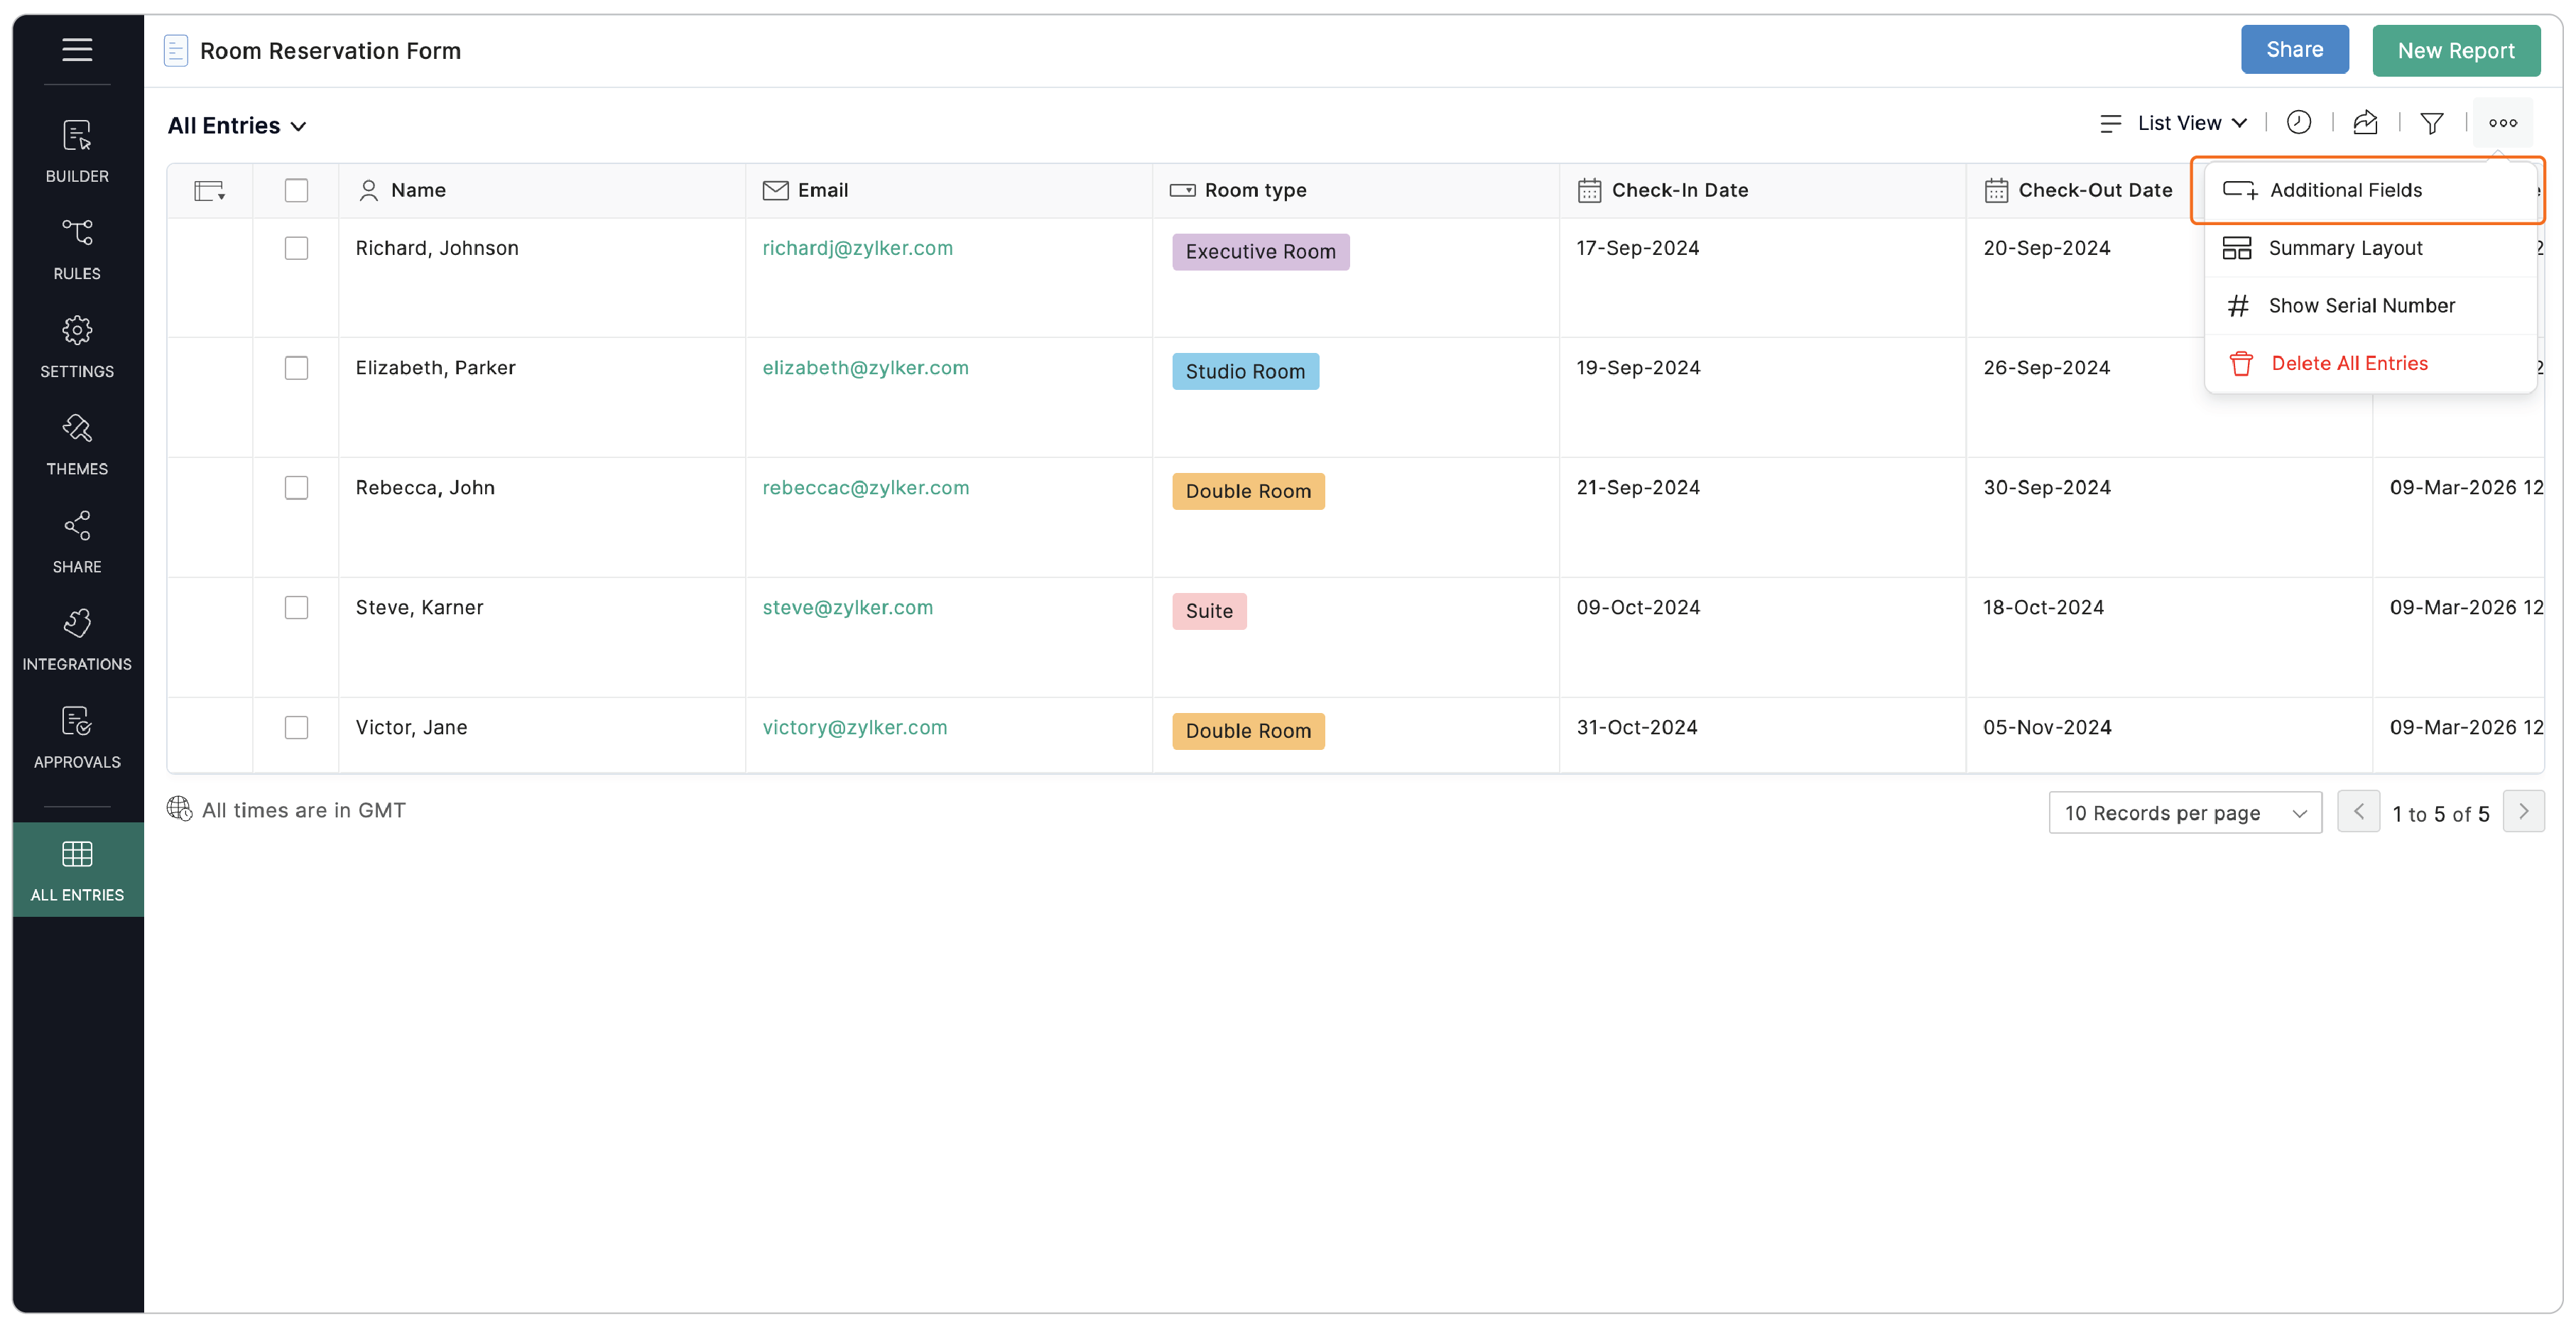Click the export entries icon

point(2366,122)
